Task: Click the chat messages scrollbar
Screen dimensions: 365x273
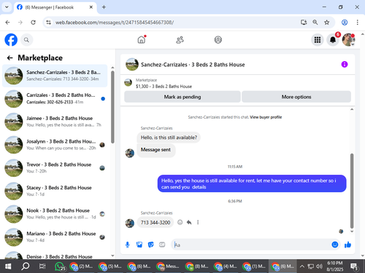Action: point(352,191)
